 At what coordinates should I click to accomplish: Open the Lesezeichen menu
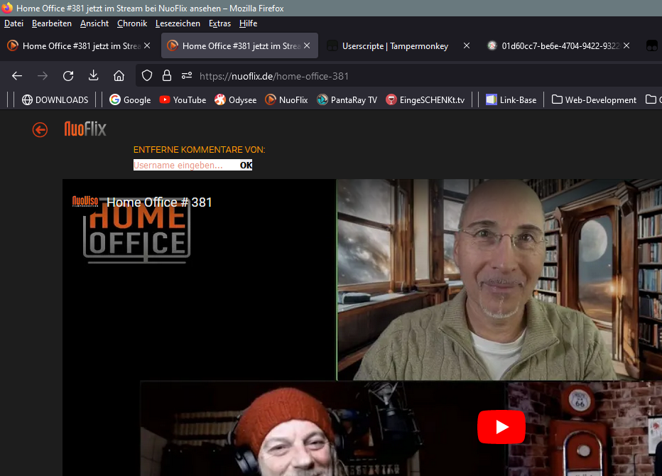(x=178, y=23)
